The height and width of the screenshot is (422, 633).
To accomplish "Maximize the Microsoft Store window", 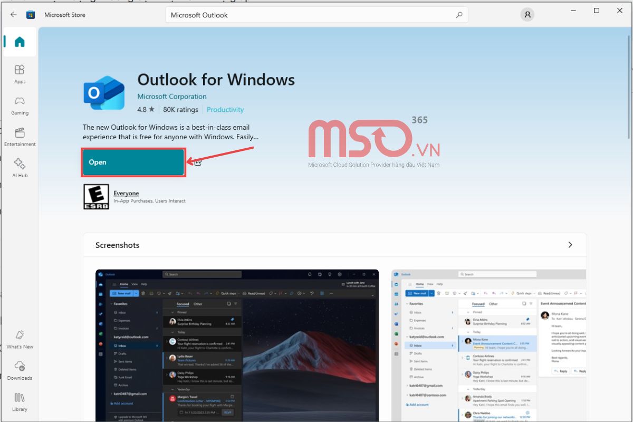I will [597, 11].
